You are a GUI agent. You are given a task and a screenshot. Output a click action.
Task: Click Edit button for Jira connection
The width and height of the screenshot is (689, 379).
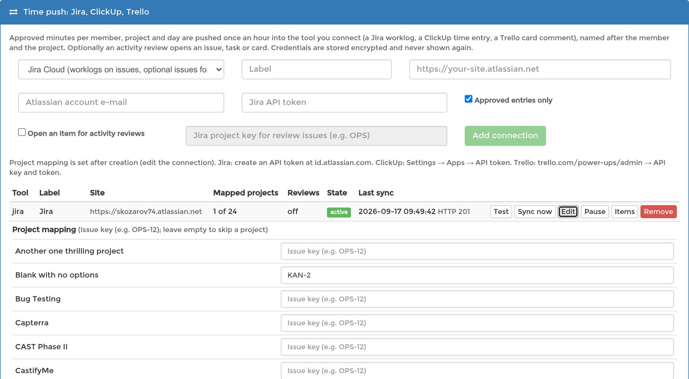point(568,211)
